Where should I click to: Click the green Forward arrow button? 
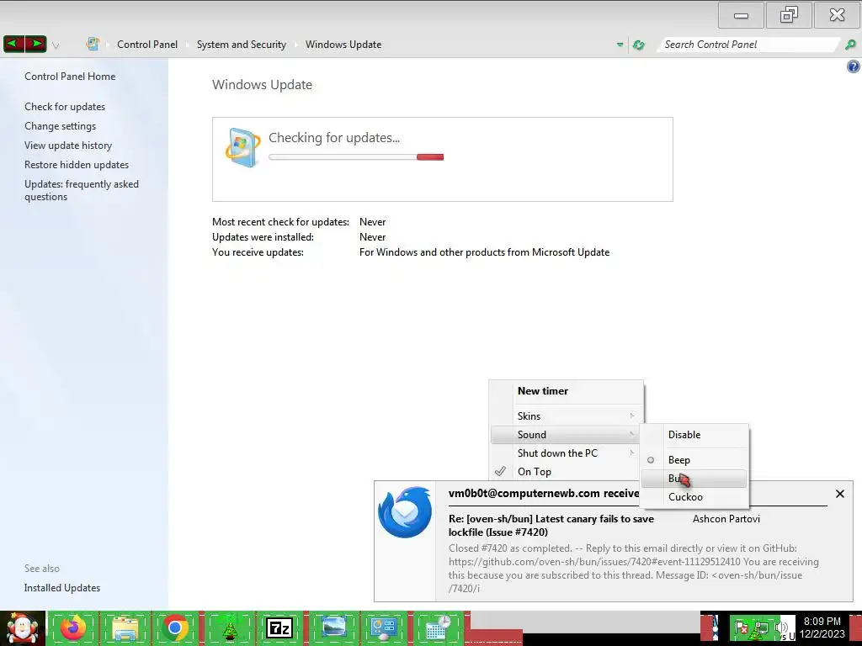click(x=35, y=44)
